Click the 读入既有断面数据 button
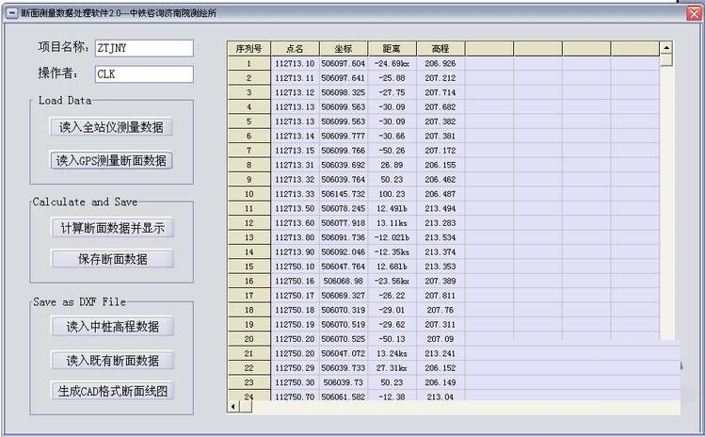 pyautogui.click(x=112, y=361)
